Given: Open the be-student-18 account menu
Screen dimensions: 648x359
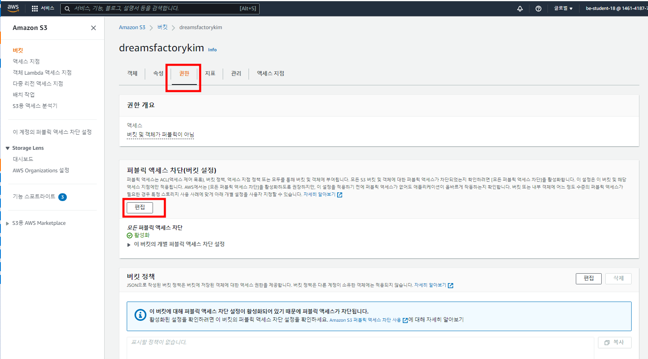Looking at the screenshot, I should (x=616, y=8).
